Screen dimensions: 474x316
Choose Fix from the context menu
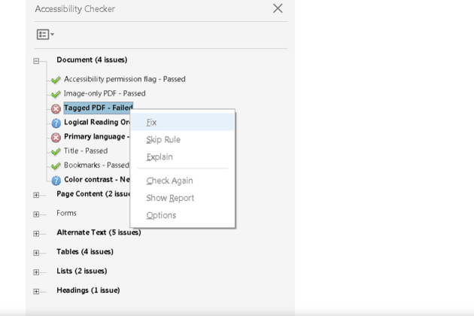152,122
